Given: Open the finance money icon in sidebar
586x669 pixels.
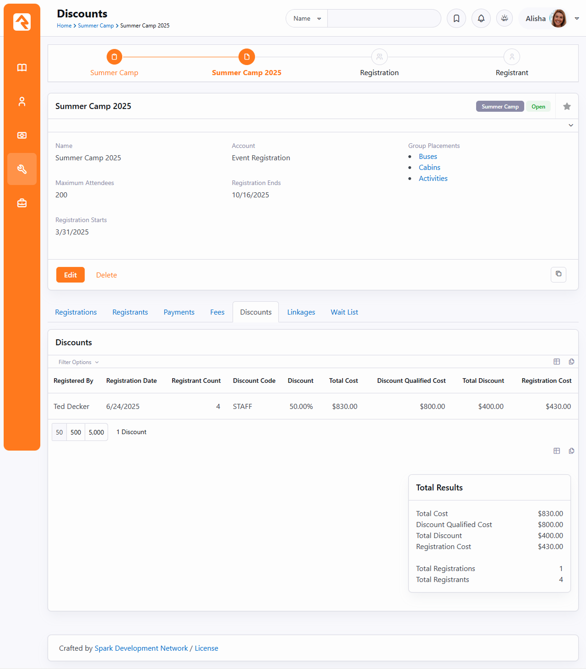Looking at the screenshot, I should tap(22, 136).
